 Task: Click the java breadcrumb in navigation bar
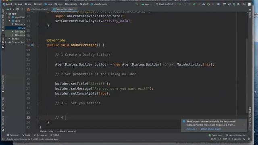click(48, 4)
